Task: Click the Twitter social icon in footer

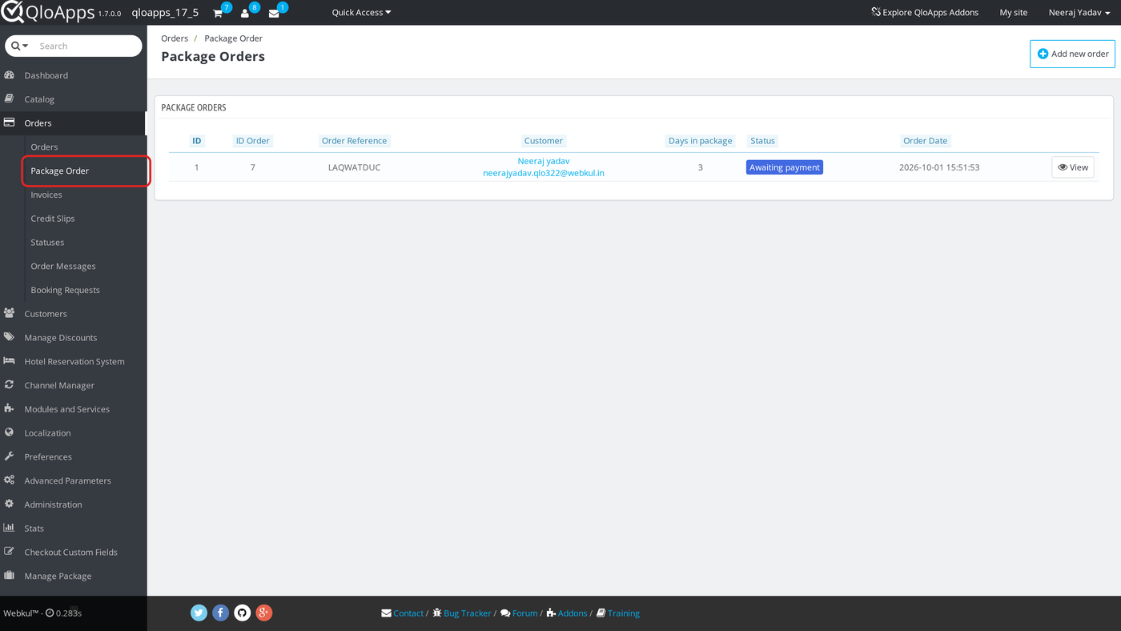Action: [x=199, y=613]
